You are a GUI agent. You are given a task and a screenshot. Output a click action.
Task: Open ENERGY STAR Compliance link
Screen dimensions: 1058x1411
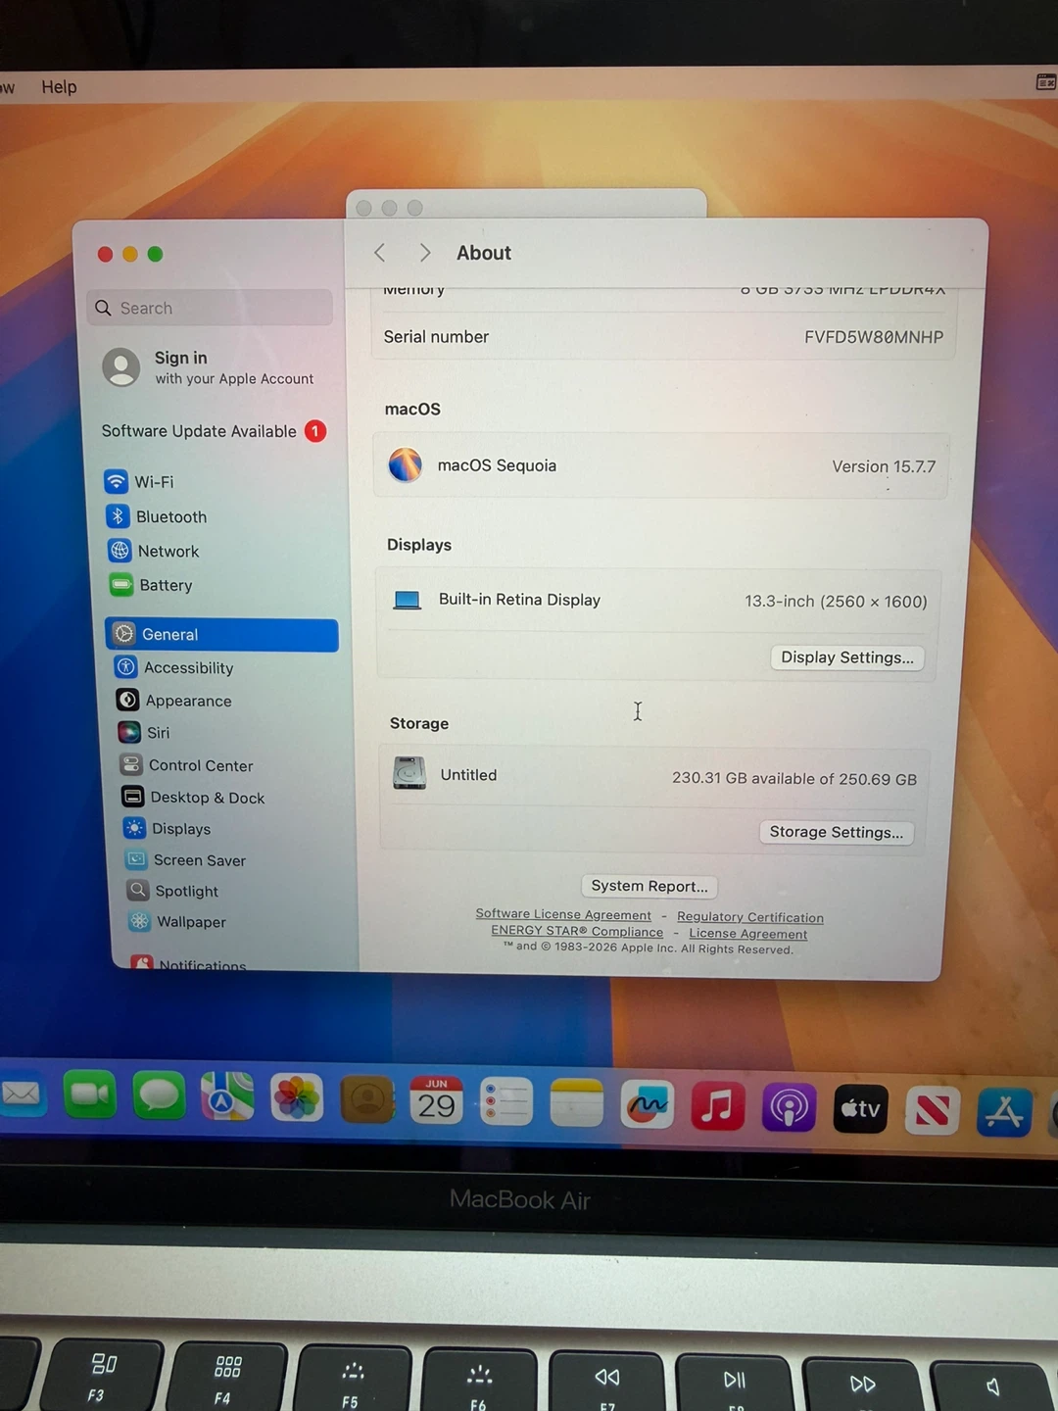(x=577, y=931)
